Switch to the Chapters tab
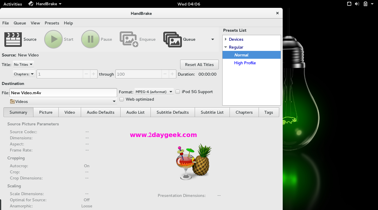Viewport: 378px width, 210px height. (x=244, y=112)
